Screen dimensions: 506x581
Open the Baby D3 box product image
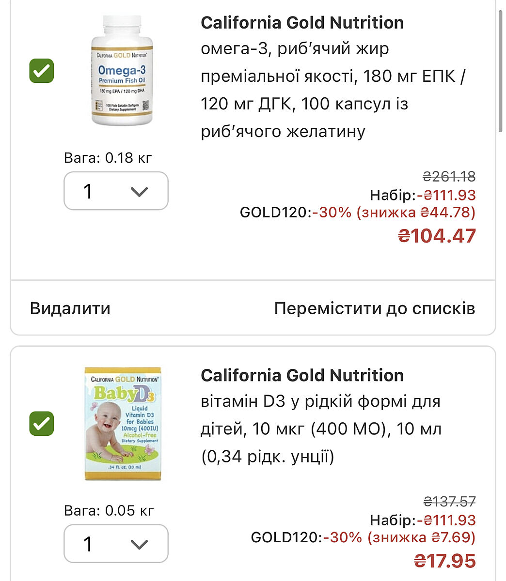(x=123, y=424)
